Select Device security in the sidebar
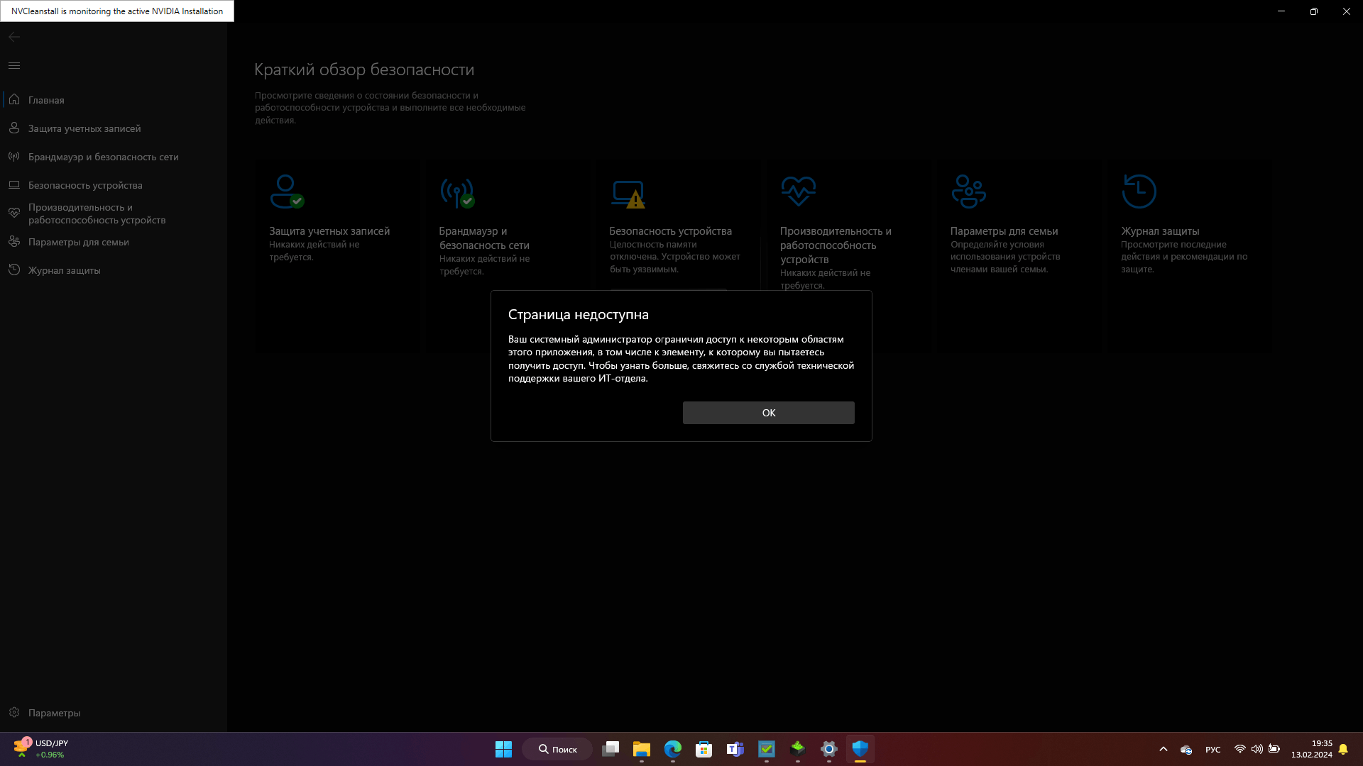The height and width of the screenshot is (766, 1363). [85, 185]
